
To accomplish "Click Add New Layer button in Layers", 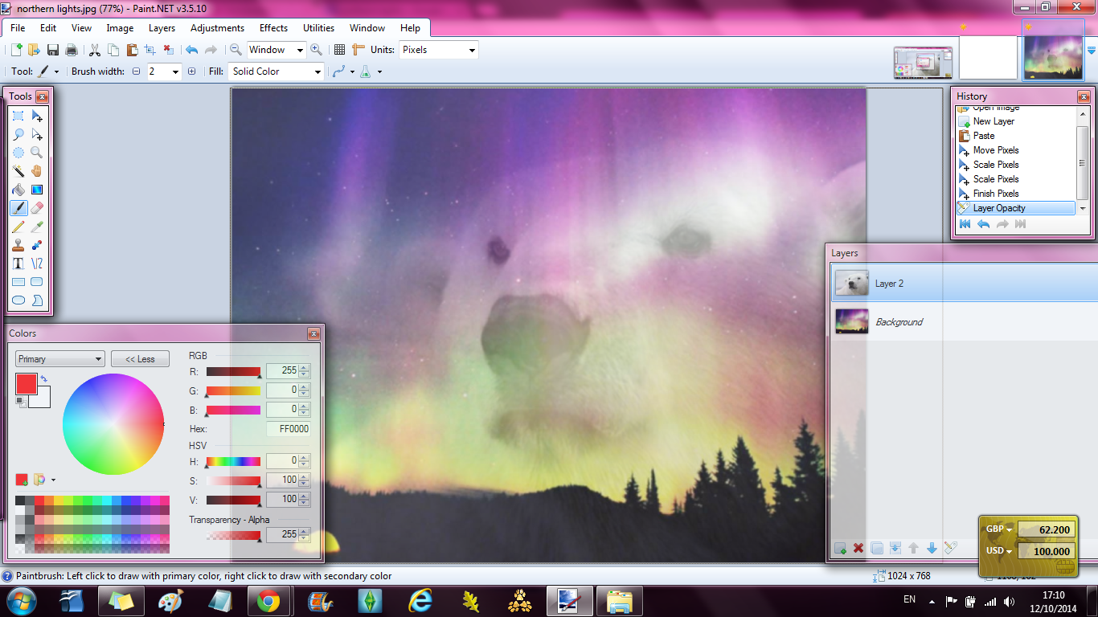I will [840, 548].
